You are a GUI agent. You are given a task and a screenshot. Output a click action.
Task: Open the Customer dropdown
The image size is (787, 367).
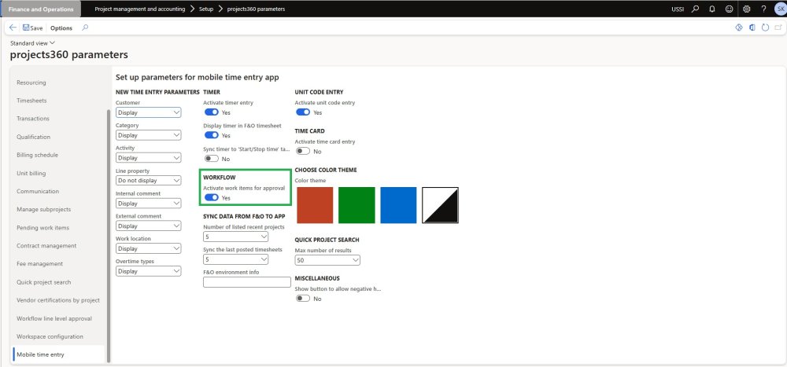[x=148, y=113]
